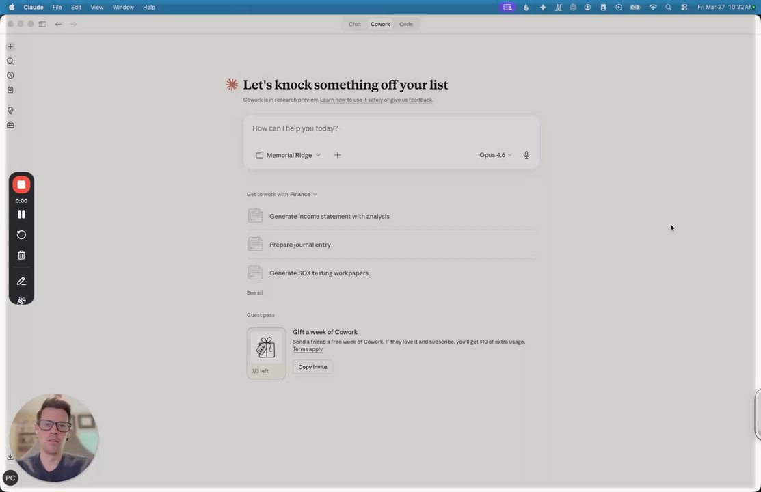Click the new task plus icon in sidebar

[10, 46]
